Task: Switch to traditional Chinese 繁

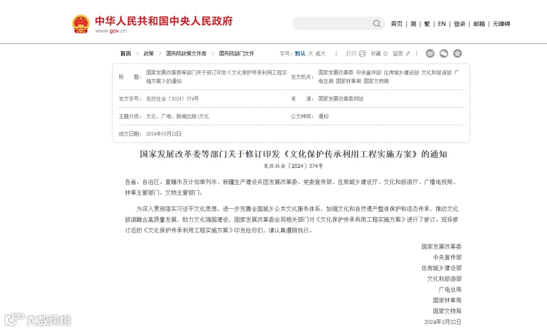Action: (x=427, y=24)
